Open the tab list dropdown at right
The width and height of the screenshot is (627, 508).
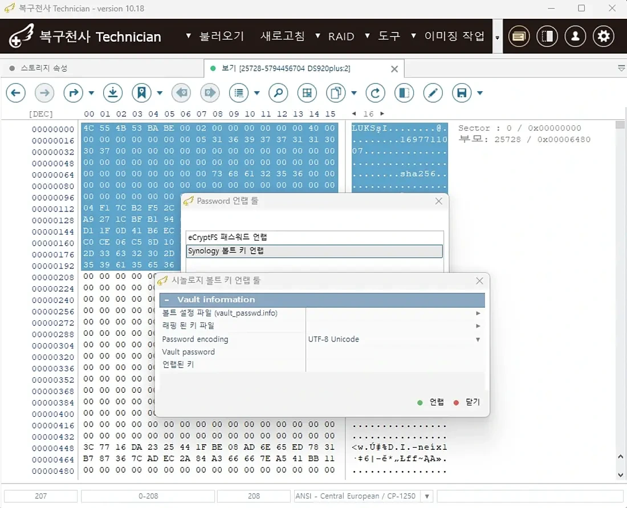point(621,68)
